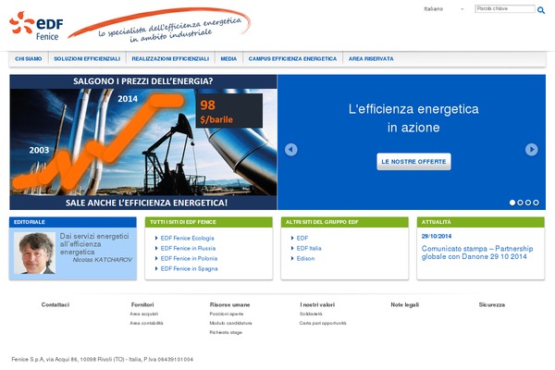Screen dimensions: 555x370
Task: Click Nicolas Katcharov's portrait photo
Action: 35,253
